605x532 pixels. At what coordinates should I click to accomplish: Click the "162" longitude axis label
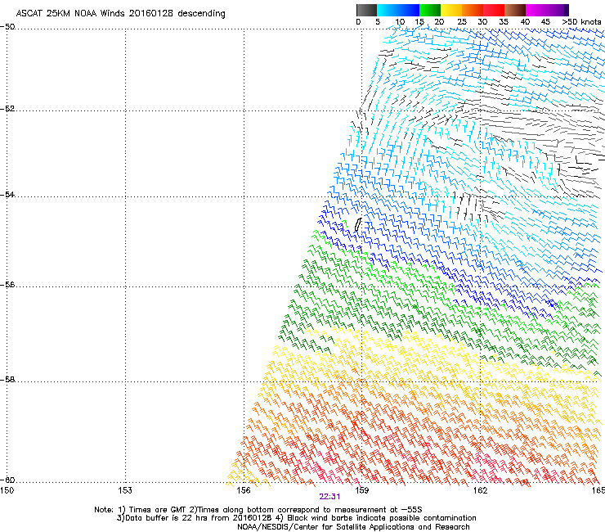click(x=480, y=490)
